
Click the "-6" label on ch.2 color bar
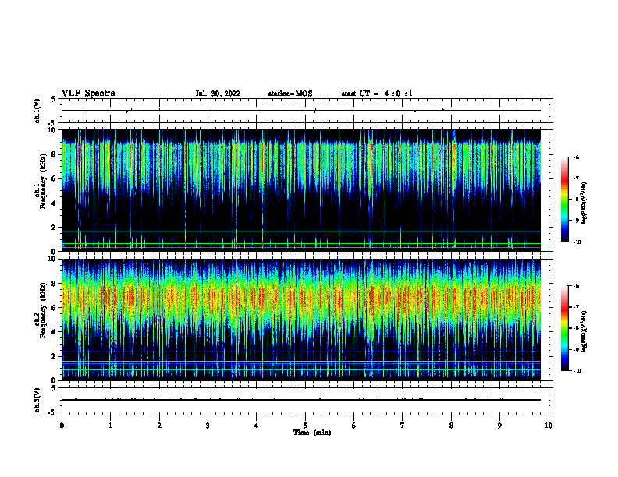tap(577, 286)
